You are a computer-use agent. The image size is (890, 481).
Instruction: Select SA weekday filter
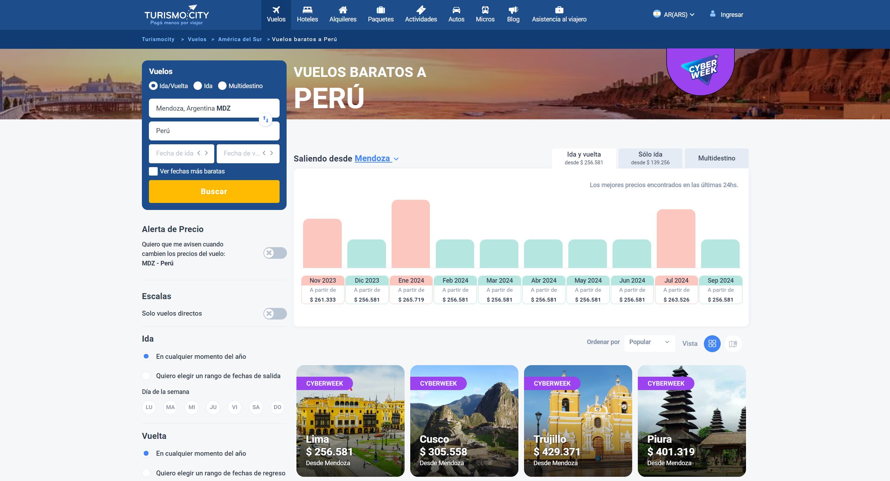click(x=256, y=407)
